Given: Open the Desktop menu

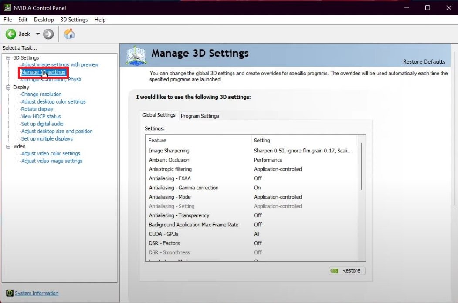Looking at the screenshot, I should click(x=44, y=20).
